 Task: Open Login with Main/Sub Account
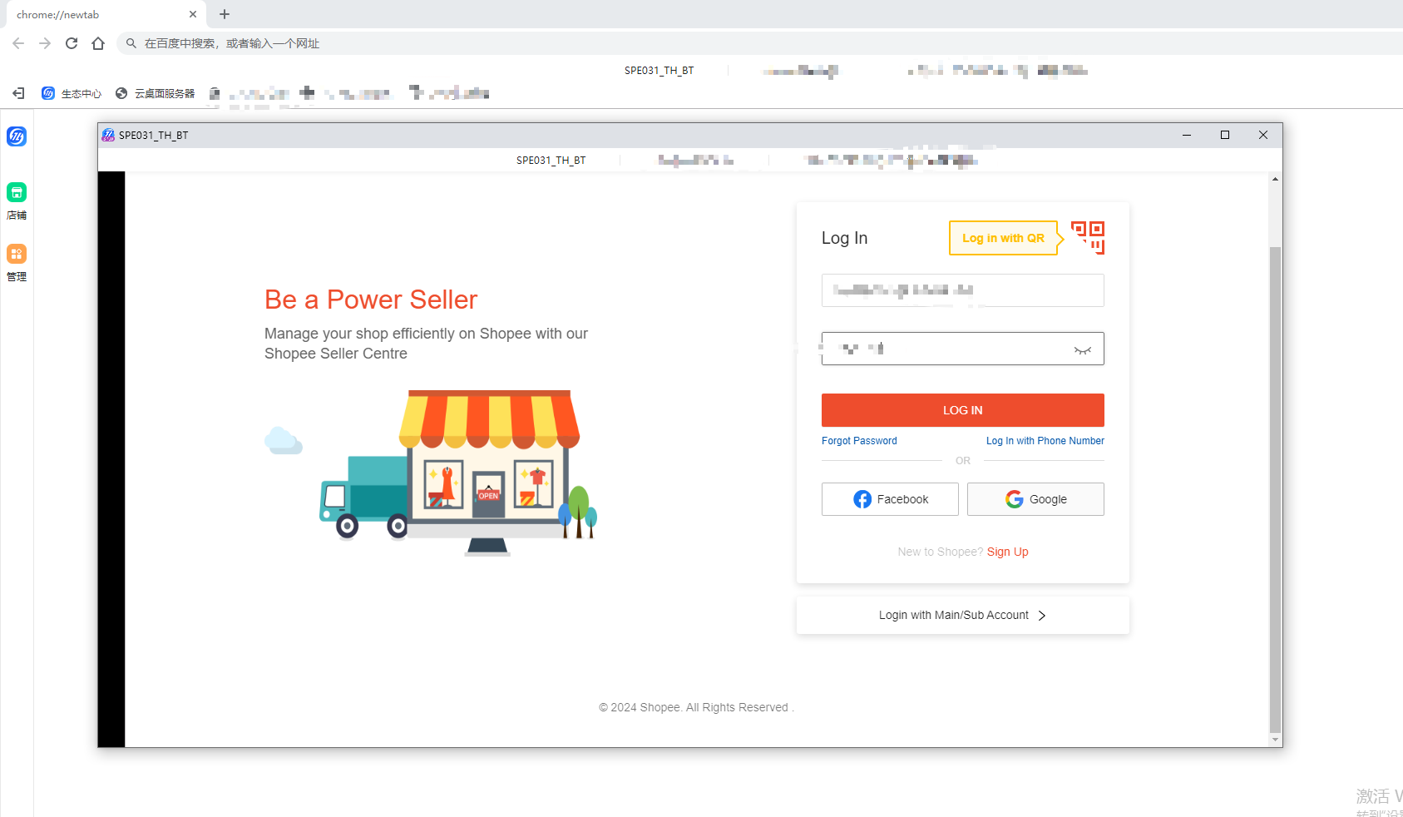tap(963, 616)
